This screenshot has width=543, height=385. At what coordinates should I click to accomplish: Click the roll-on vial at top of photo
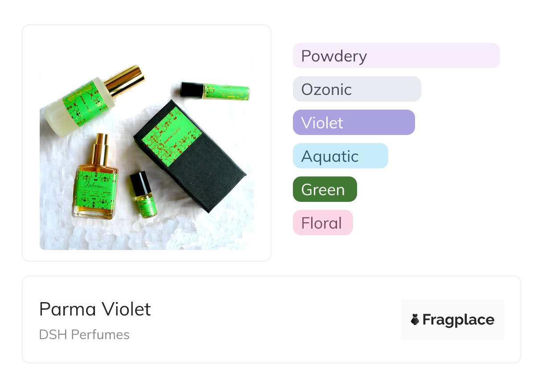[215, 90]
